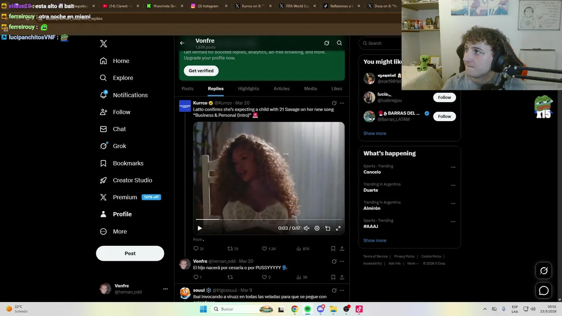This screenshot has width=562, height=316.
Task: Open Premium with the 50% off badge
Action: (130, 197)
